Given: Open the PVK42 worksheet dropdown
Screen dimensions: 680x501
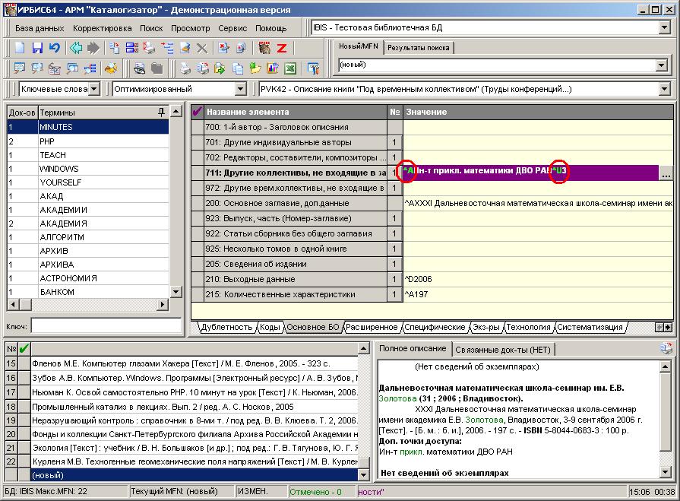Looking at the screenshot, I should point(664,89).
